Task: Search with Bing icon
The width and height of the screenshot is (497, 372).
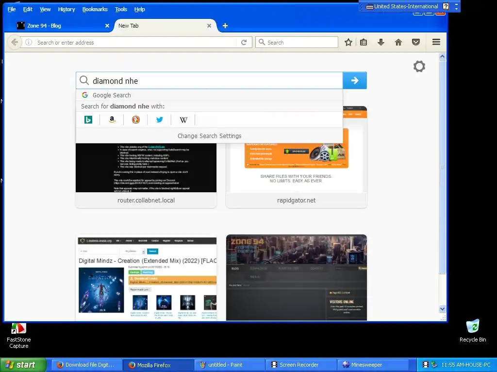Action: (x=88, y=120)
